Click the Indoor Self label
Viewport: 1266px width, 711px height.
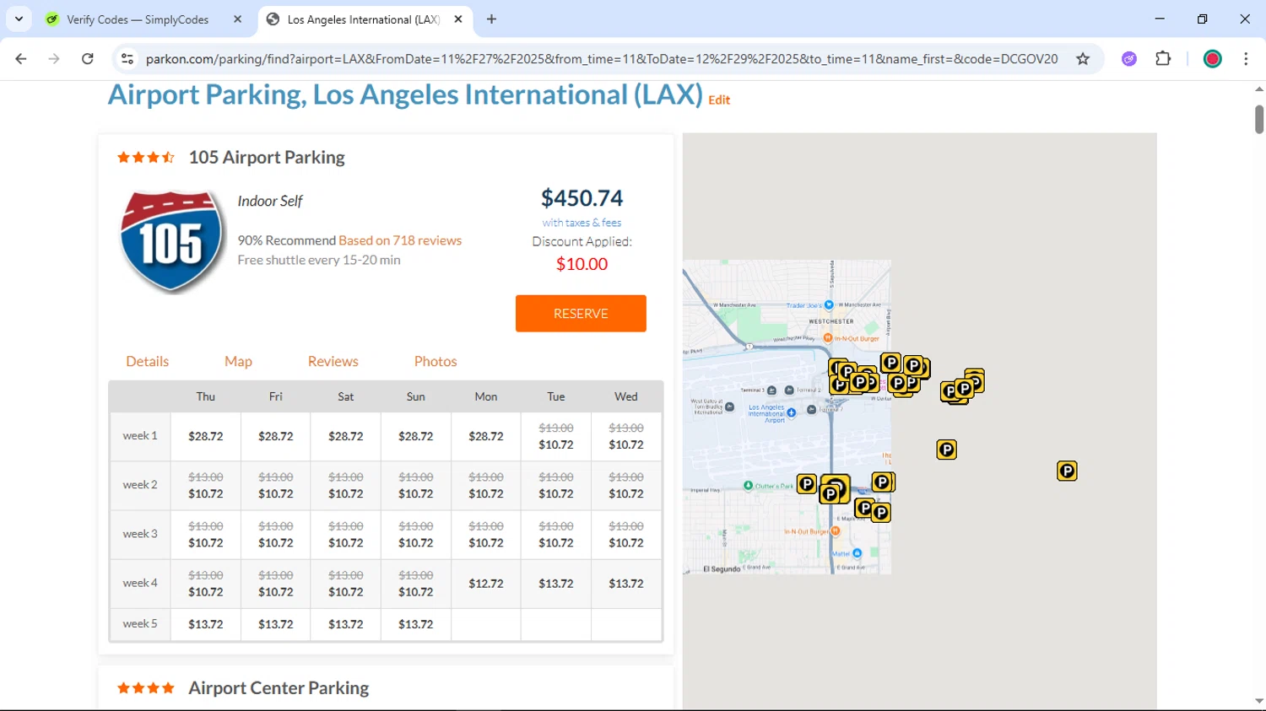pyautogui.click(x=270, y=201)
